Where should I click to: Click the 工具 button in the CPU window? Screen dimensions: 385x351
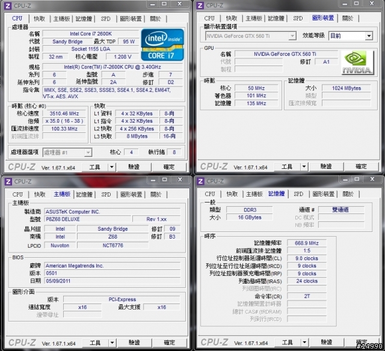coord(95,167)
